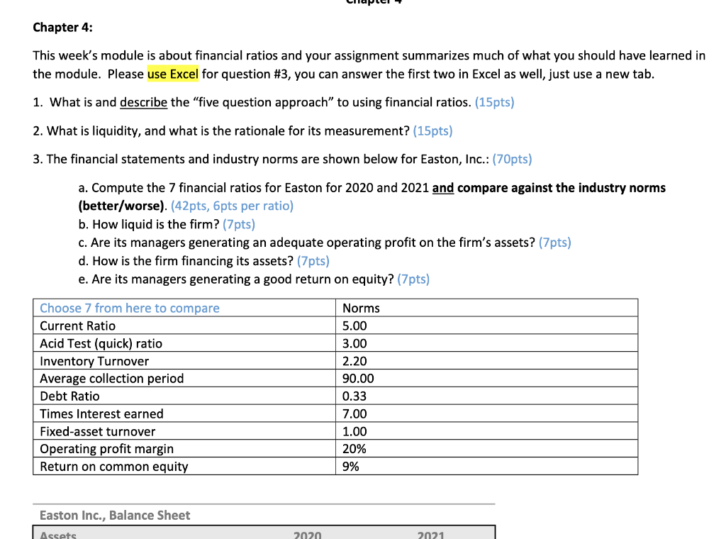Click the '(15pts)' label on question 1
726x539 pixels.
[x=494, y=102]
